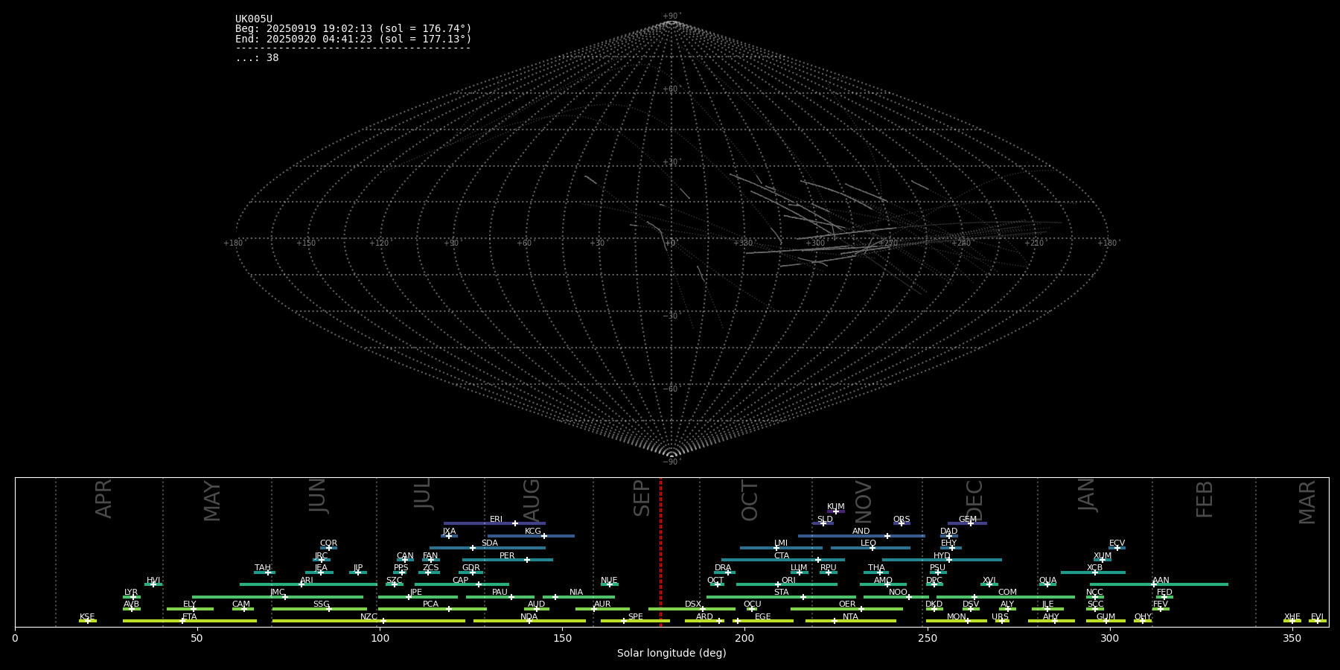Click the 'Solar longitude (deg)' axis title
Screen dimensions: 1340x670
(x=671, y=654)
